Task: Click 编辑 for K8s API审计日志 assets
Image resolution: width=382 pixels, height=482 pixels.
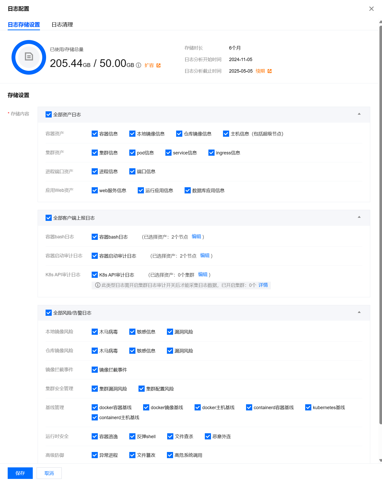Action: pos(203,274)
